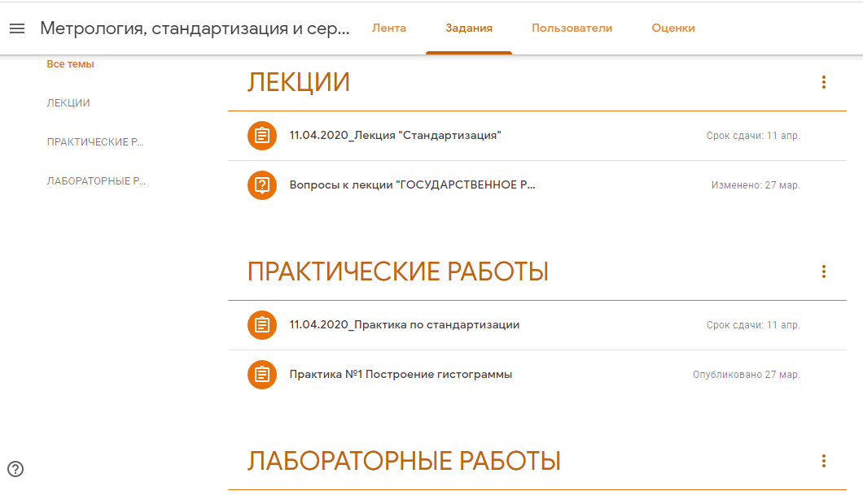Open the ПРАКТИЧЕСКИЕ РАБОТЫ topic heading

(x=397, y=272)
